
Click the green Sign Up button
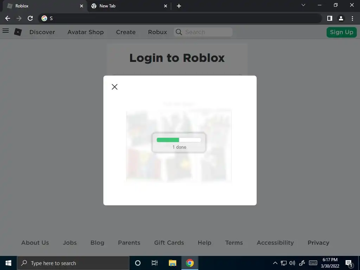342,32
